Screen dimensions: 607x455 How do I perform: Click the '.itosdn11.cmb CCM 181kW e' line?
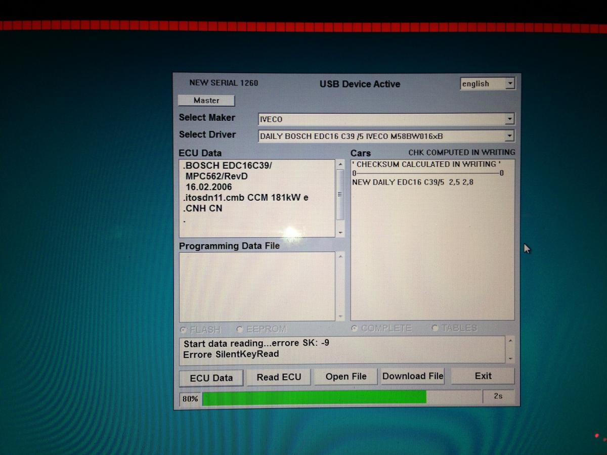[246, 198]
